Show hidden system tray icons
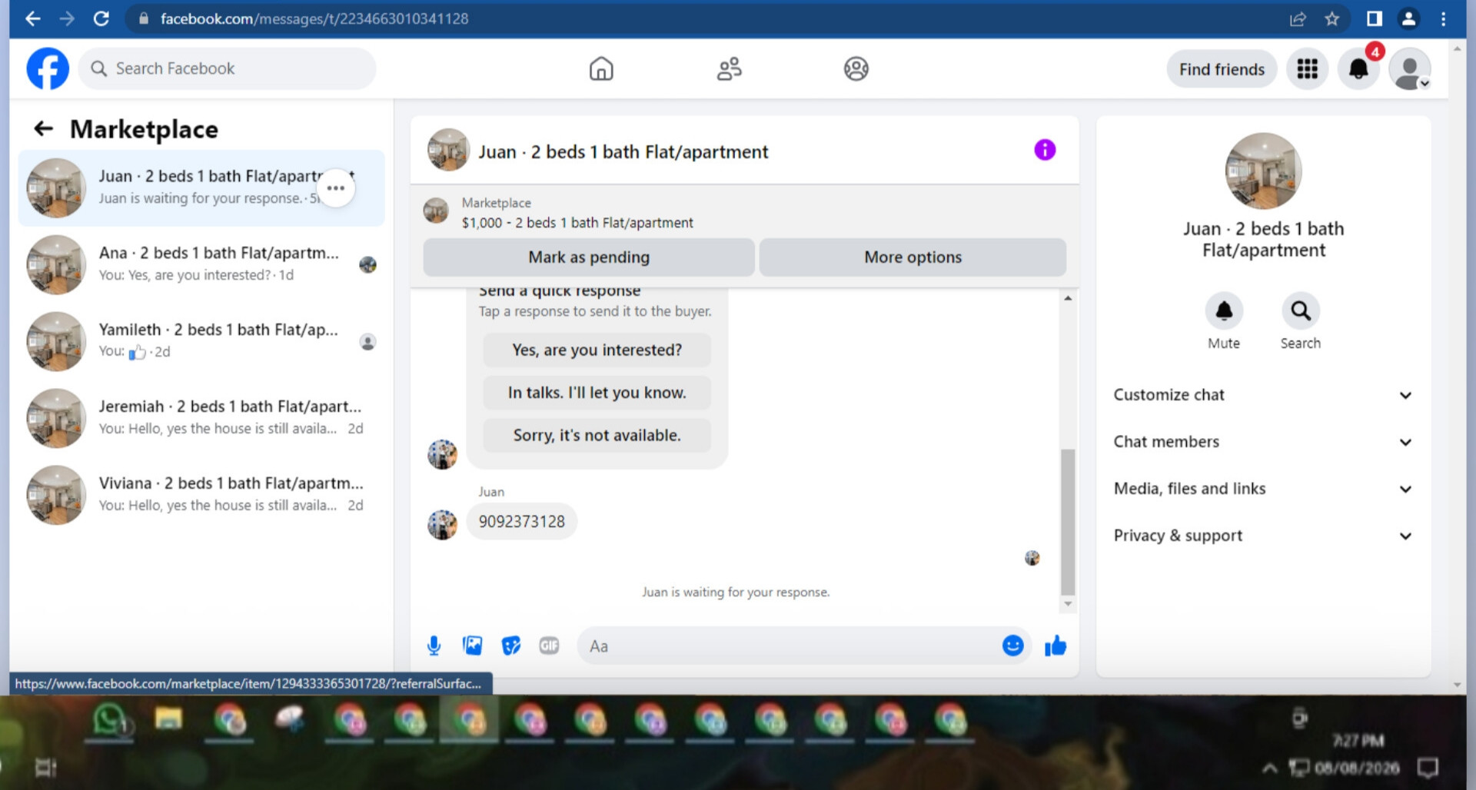This screenshot has width=1476, height=790. tap(1270, 767)
